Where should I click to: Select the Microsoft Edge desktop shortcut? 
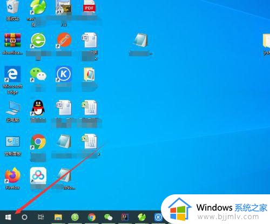coord(12,74)
